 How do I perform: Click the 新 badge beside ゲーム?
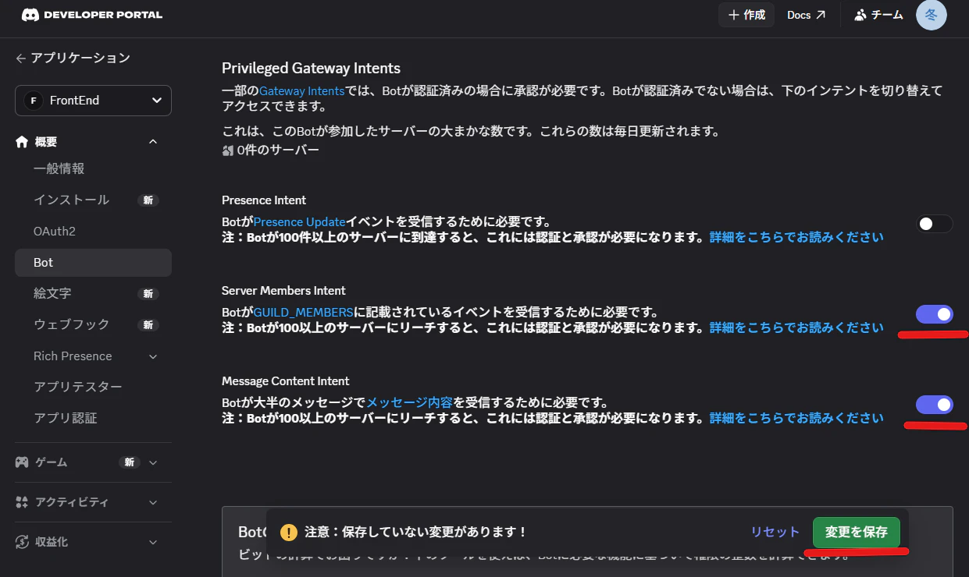(130, 462)
